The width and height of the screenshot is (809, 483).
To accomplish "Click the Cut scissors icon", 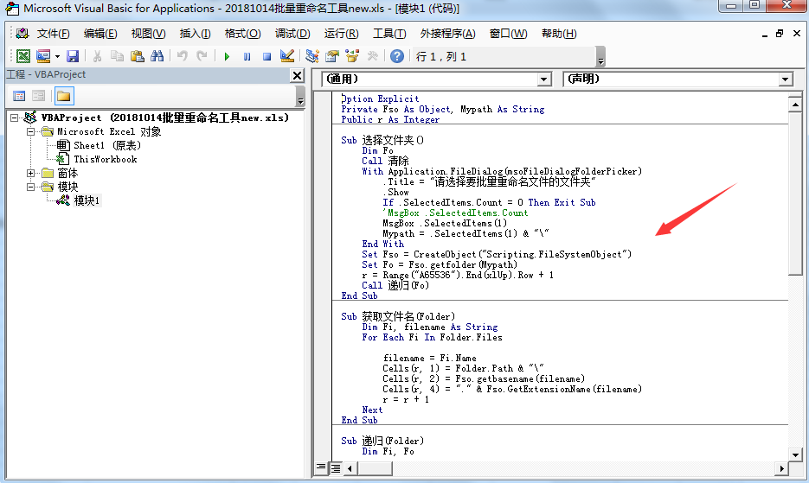I will click(x=97, y=56).
